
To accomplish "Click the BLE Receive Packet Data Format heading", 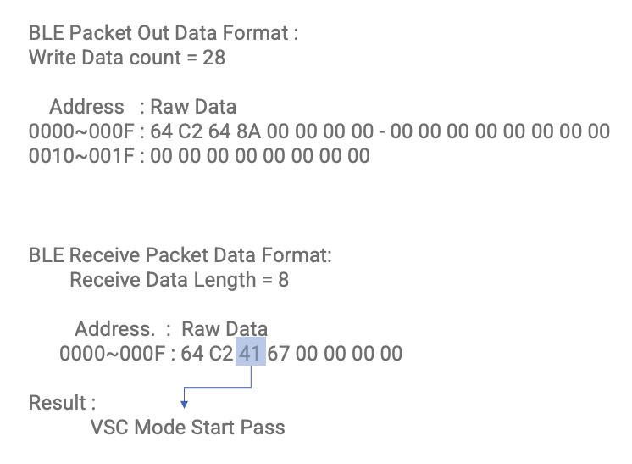I will click(180, 255).
